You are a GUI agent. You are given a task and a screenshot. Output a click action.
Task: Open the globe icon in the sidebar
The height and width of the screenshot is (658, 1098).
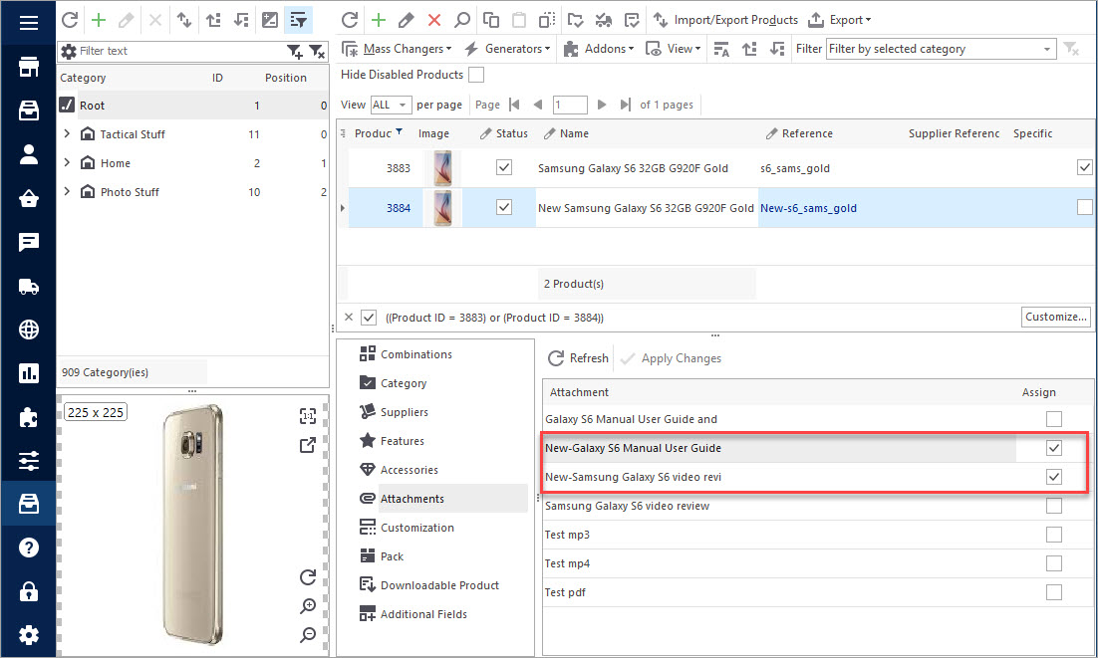coord(29,329)
